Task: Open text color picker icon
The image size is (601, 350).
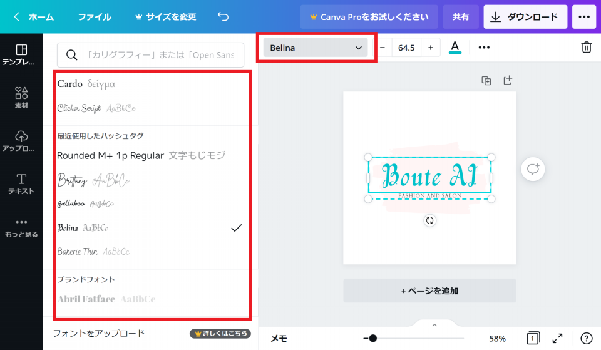Action: point(455,48)
